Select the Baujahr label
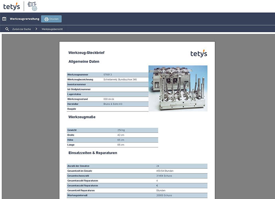The width and height of the screenshot is (275, 199). (x=72, y=109)
